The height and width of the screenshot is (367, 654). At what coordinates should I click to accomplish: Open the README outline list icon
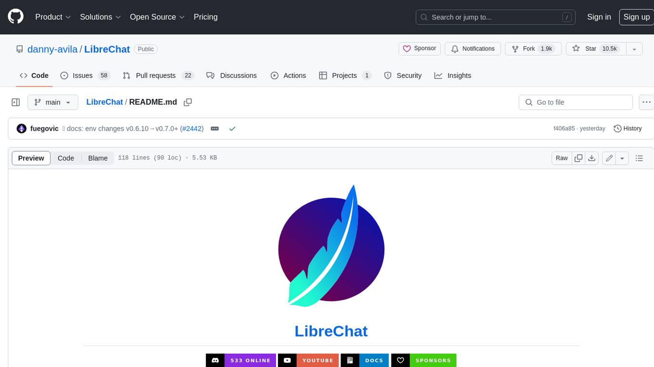click(639, 158)
